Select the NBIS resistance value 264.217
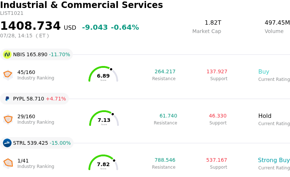Image resolution: width=290 pixels, height=177 pixels. point(165,71)
